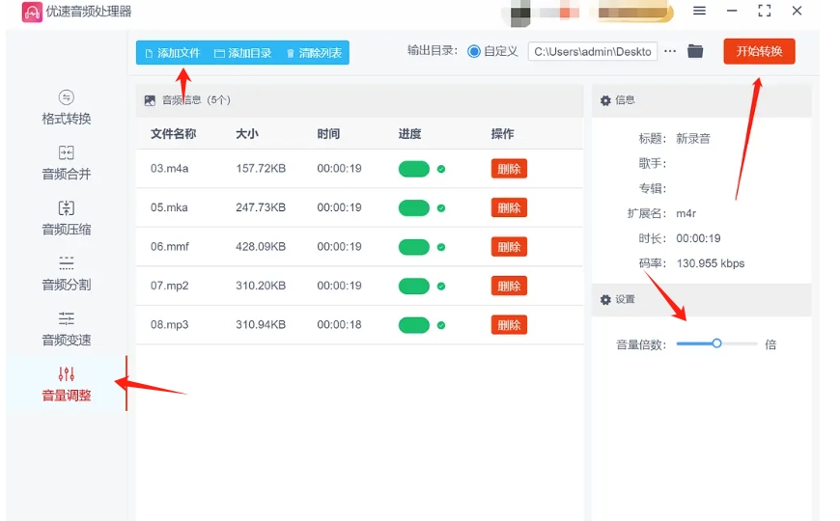Click the progress bar of 06.mmf
Image resolution: width=840 pixels, height=521 pixels.
(414, 247)
